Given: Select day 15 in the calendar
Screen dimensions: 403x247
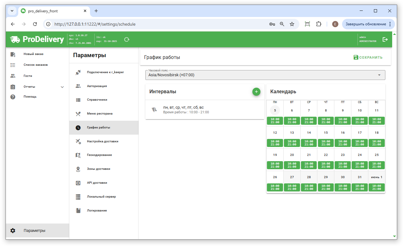Looking at the screenshot, I should pos(326,133).
